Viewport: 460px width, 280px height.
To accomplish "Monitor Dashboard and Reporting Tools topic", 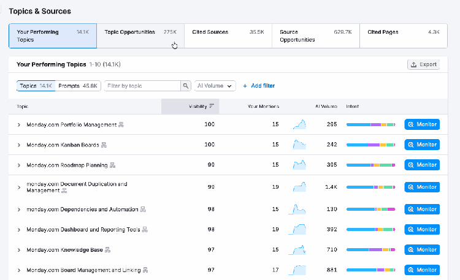I will (x=422, y=230).
